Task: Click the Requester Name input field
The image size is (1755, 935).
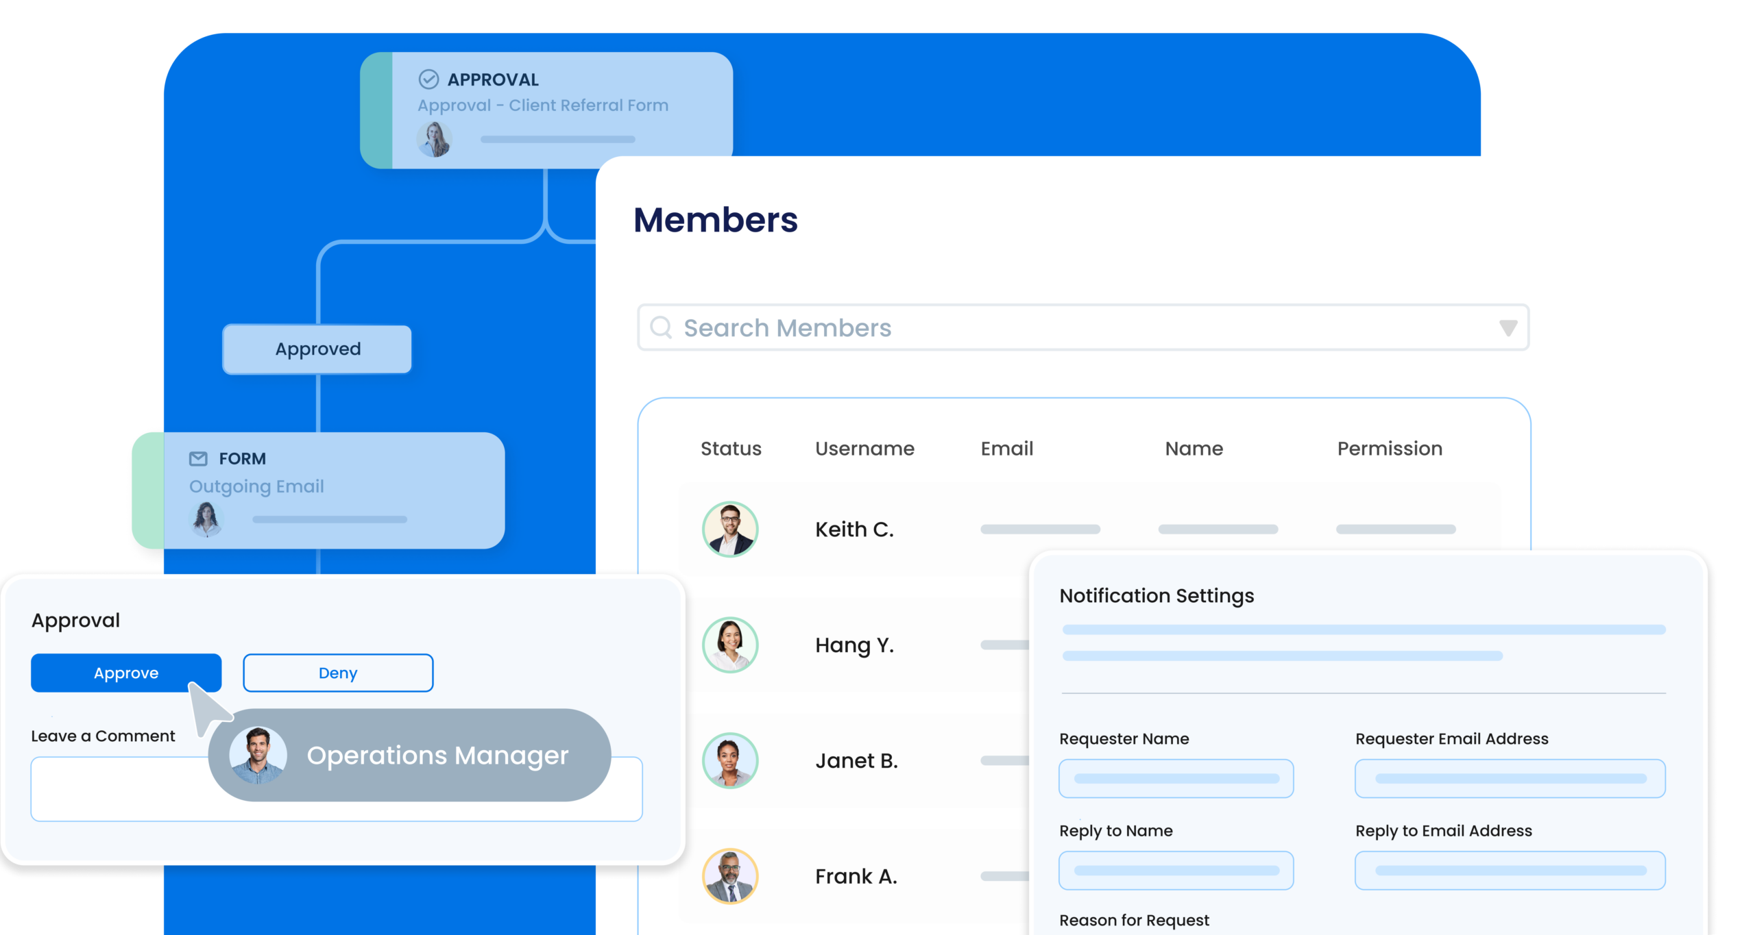Action: 1176,778
